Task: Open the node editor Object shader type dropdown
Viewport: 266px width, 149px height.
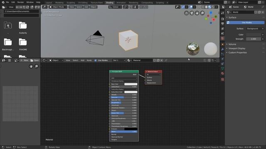Action: coord(57,60)
